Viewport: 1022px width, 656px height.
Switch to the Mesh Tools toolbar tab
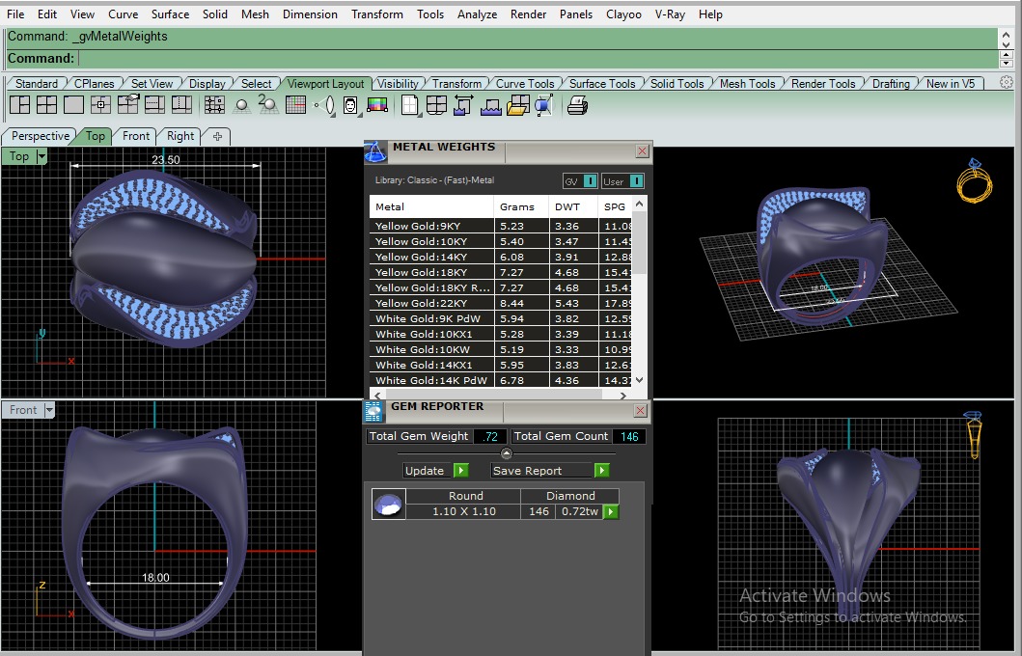click(747, 83)
